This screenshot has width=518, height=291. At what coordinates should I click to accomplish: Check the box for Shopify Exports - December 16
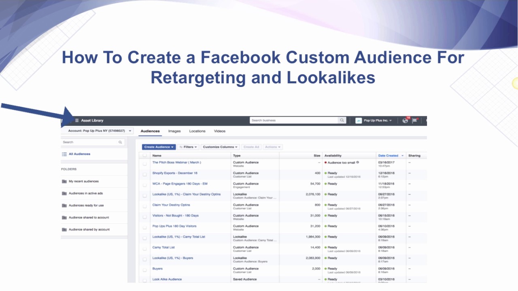coord(144,175)
